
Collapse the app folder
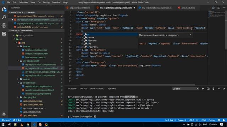[x=16, y=43]
